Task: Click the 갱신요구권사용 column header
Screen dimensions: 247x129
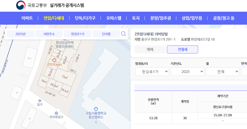Action: pos(223,107)
